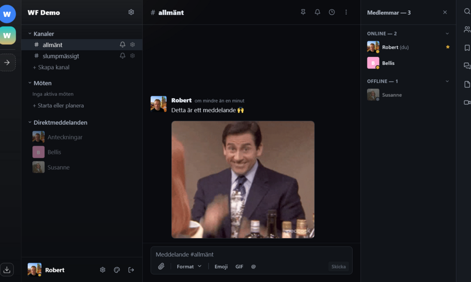The height and width of the screenshot is (282, 471).
Task: Open files icon in right rail
Action: pyautogui.click(x=467, y=84)
